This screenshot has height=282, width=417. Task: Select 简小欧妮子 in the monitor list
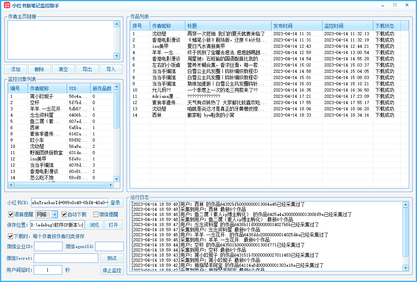(61, 96)
